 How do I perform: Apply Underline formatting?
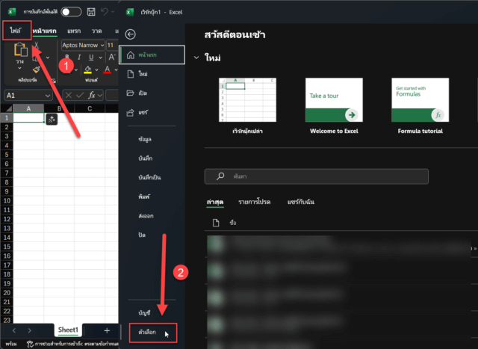(91, 58)
